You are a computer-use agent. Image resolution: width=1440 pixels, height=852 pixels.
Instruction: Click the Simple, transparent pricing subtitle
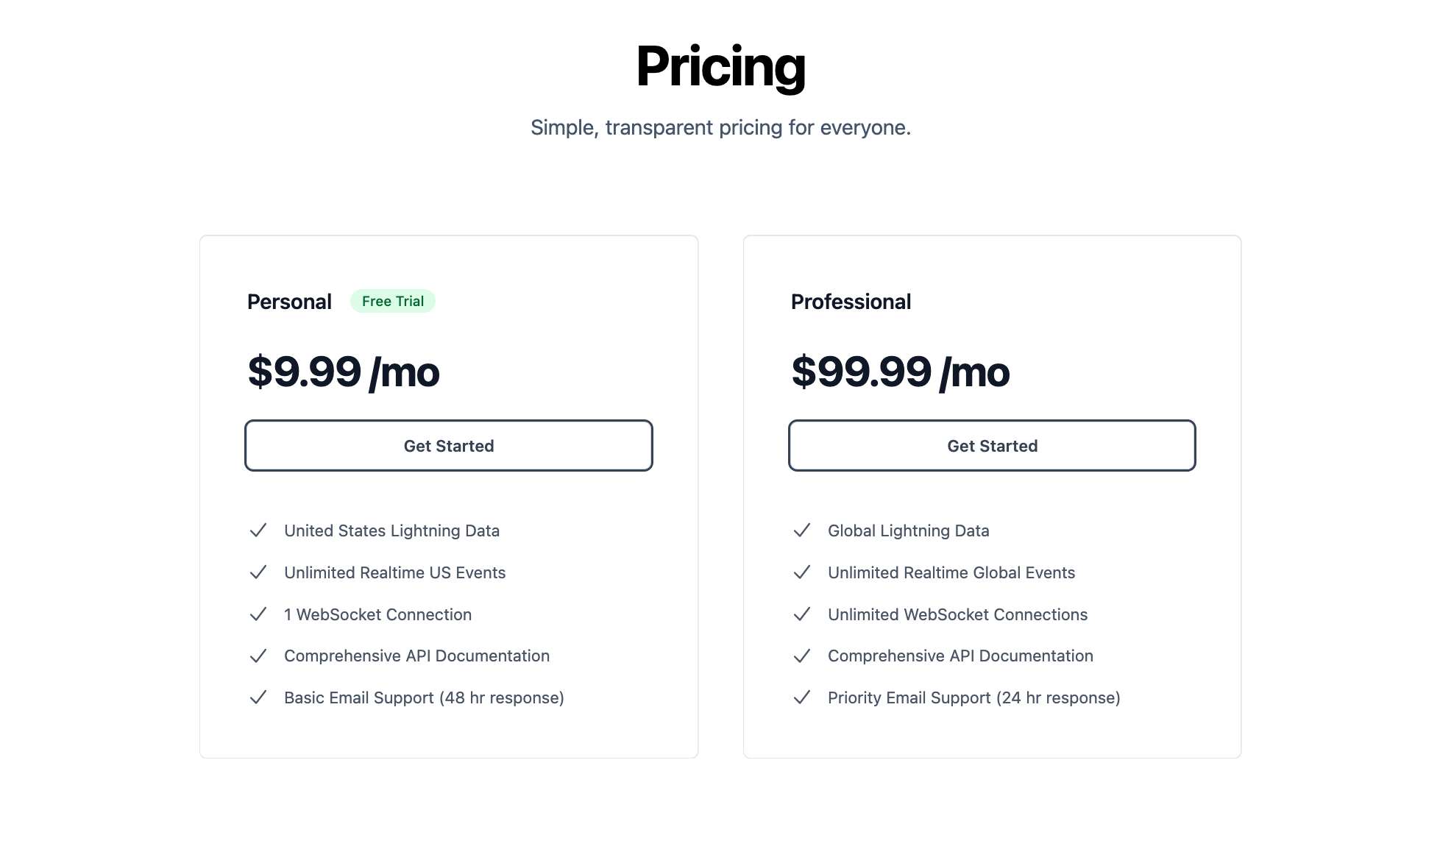(720, 127)
